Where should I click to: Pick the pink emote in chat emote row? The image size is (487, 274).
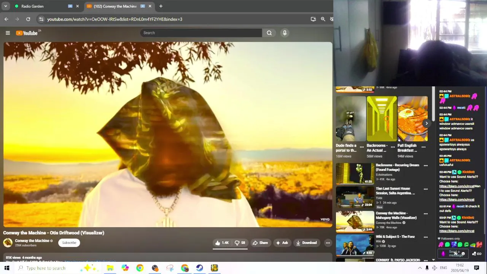[441, 245]
